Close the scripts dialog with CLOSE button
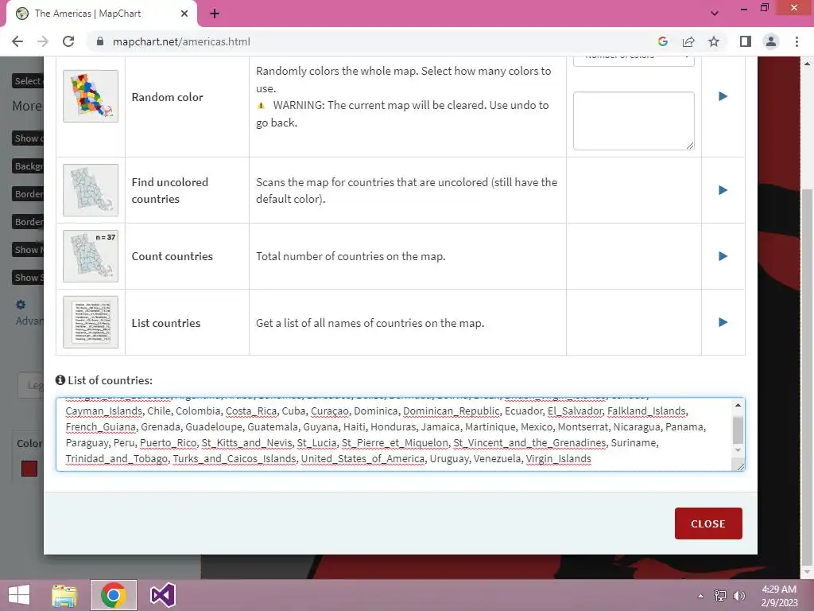 [x=708, y=523]
